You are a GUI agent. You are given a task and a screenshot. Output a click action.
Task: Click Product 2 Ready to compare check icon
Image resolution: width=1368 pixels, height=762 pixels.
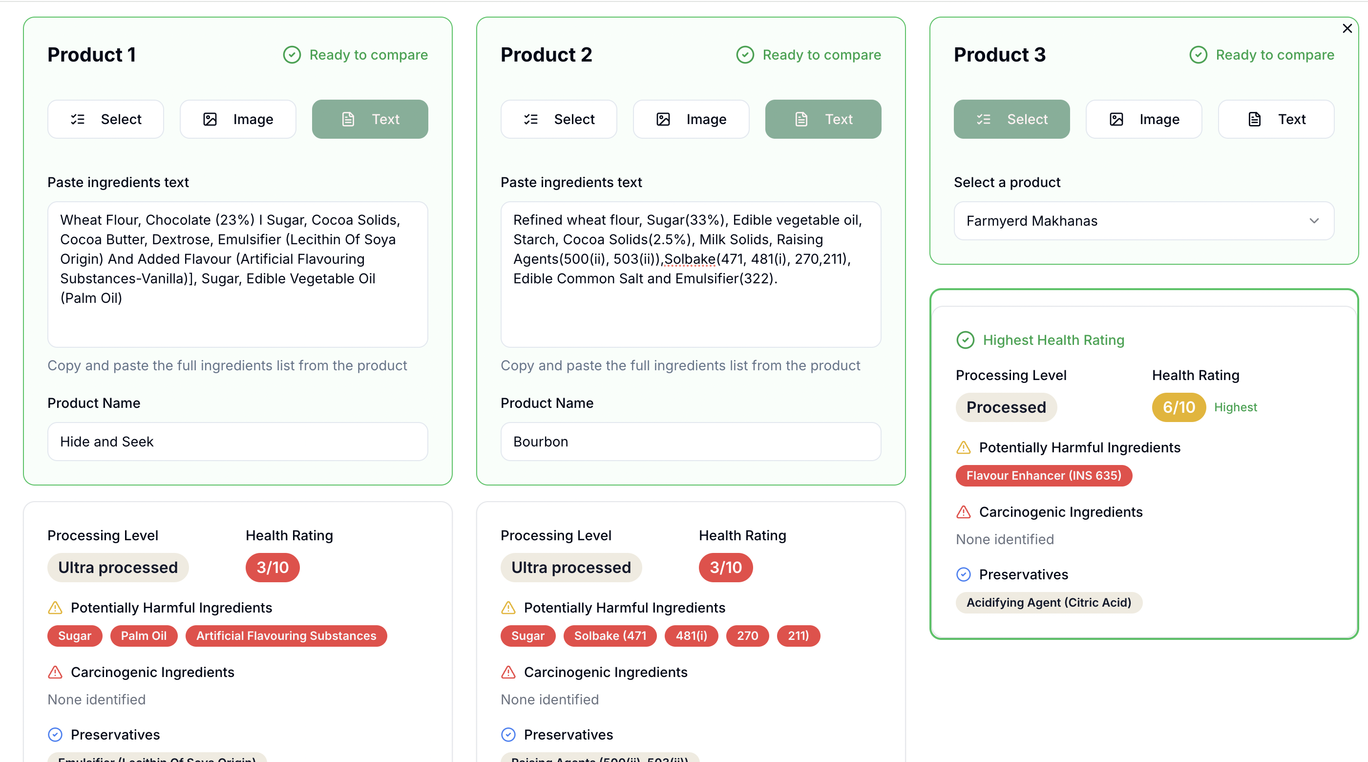(x=744, y=55)
